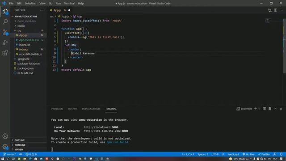Screen dimensions: 286x161
Task: Open reportWebVitals.js in Explorer
Action: 30,54
